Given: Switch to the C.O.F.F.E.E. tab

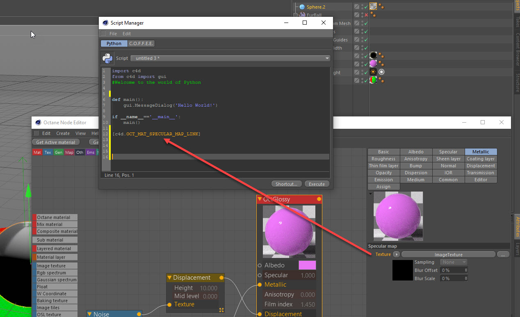Looking at the screenshot, I should [141, 43].
